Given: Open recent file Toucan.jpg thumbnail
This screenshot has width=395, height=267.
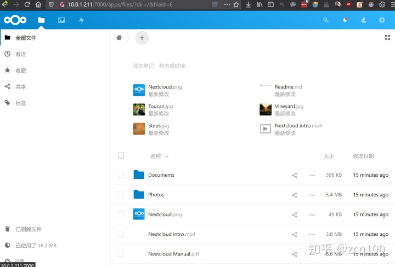Looking at the screenshot, I should [139, 109].
